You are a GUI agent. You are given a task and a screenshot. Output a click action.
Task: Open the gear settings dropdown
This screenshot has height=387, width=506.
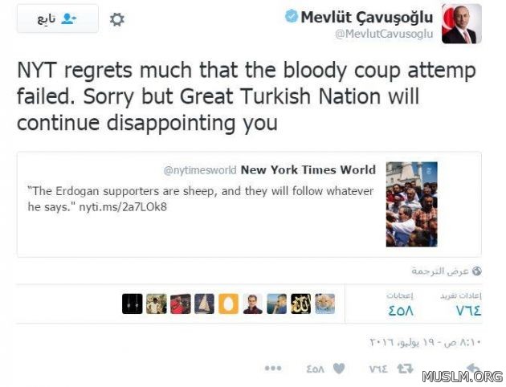pos(116,20)
